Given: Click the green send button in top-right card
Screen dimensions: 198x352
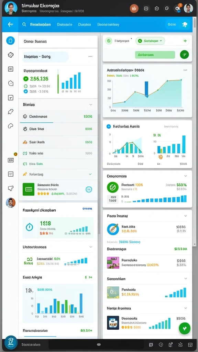Looking at the screenshot, I should coord(184,54).
